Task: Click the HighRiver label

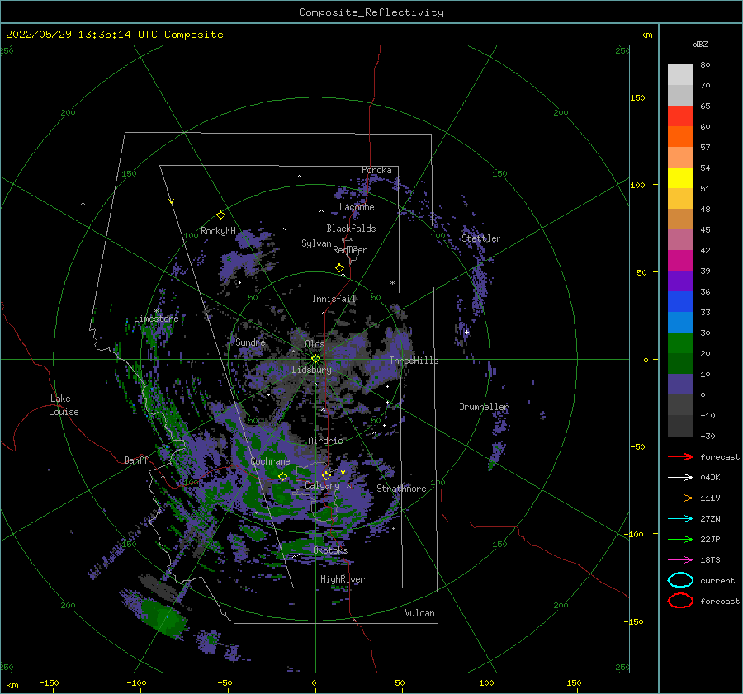Action: (x=343, y=580)
